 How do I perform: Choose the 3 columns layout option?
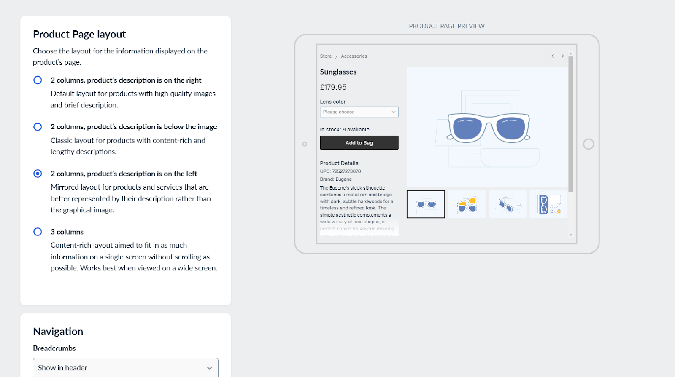pos(38,232)
